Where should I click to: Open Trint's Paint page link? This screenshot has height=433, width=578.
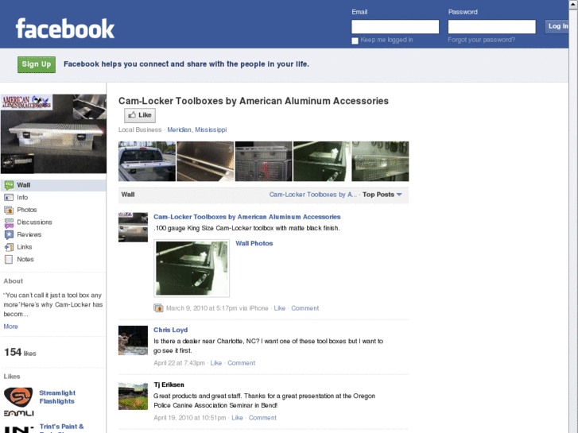click(61, 428)
